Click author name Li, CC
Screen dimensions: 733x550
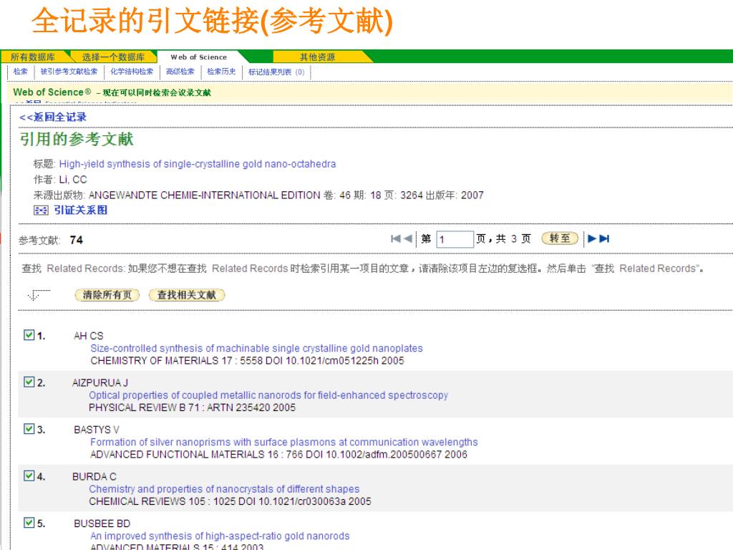pyautogui.click(x=73, y=180)
